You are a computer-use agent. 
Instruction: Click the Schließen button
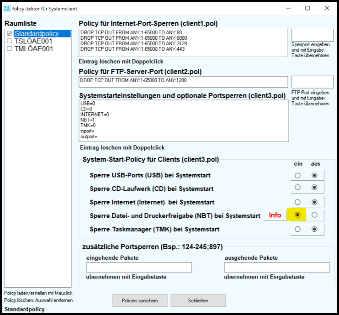(198, 300)
